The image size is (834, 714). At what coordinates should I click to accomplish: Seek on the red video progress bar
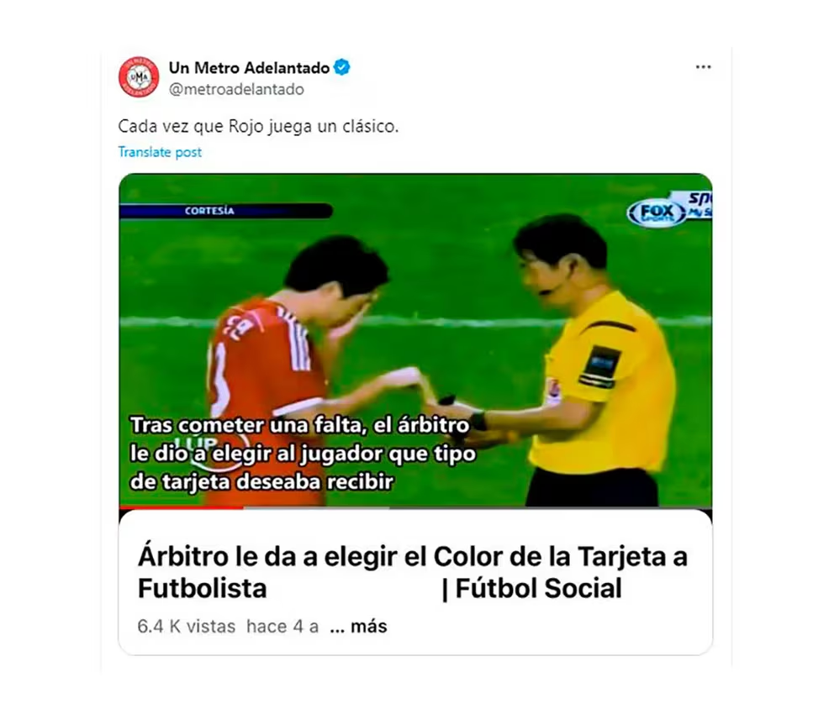182,507
